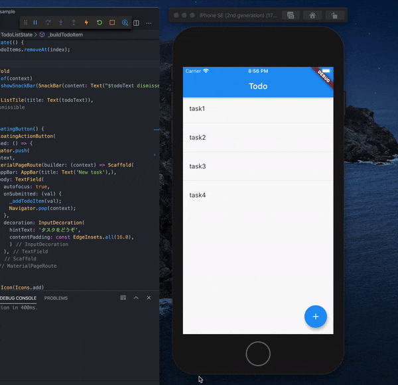Click the Navigator.pop line in code
Screen dimensions: 398x385
(x=42, y=208)
